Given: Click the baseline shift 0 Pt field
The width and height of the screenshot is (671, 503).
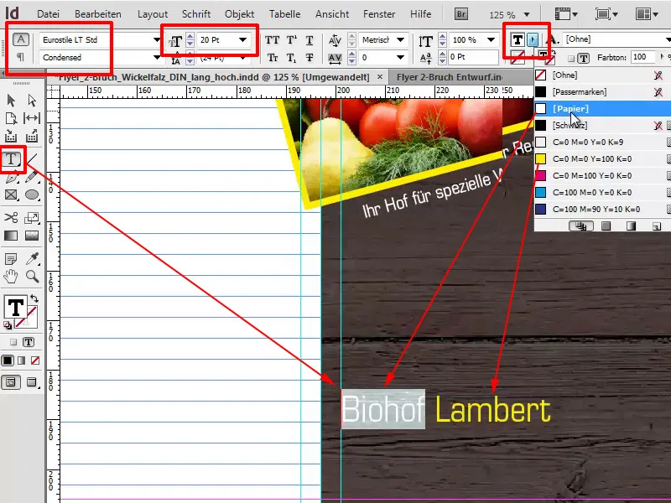Looking at the screenshot, I should point(473,57).
